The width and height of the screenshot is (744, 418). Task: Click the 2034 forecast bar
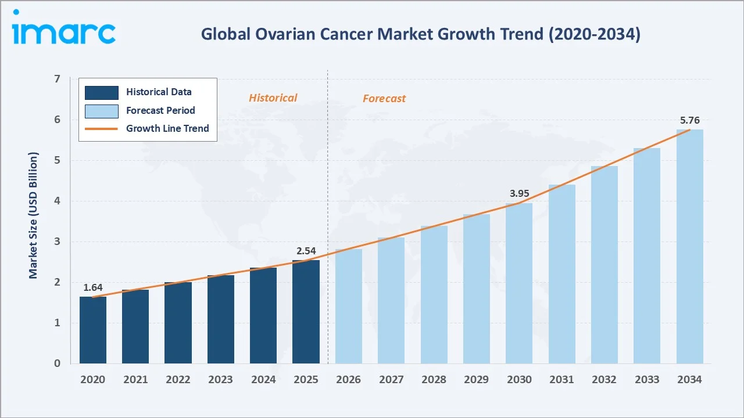pos(689,246)
